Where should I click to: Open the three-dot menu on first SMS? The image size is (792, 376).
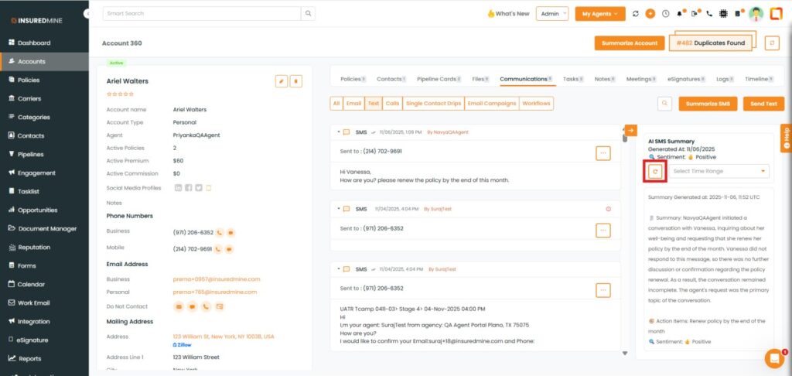(x=603, y=153)
